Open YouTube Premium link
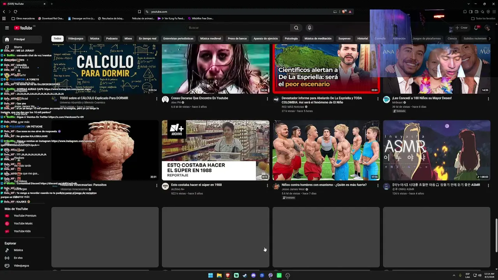The height and width of the screenshot is (280, 498). (25, 216)
